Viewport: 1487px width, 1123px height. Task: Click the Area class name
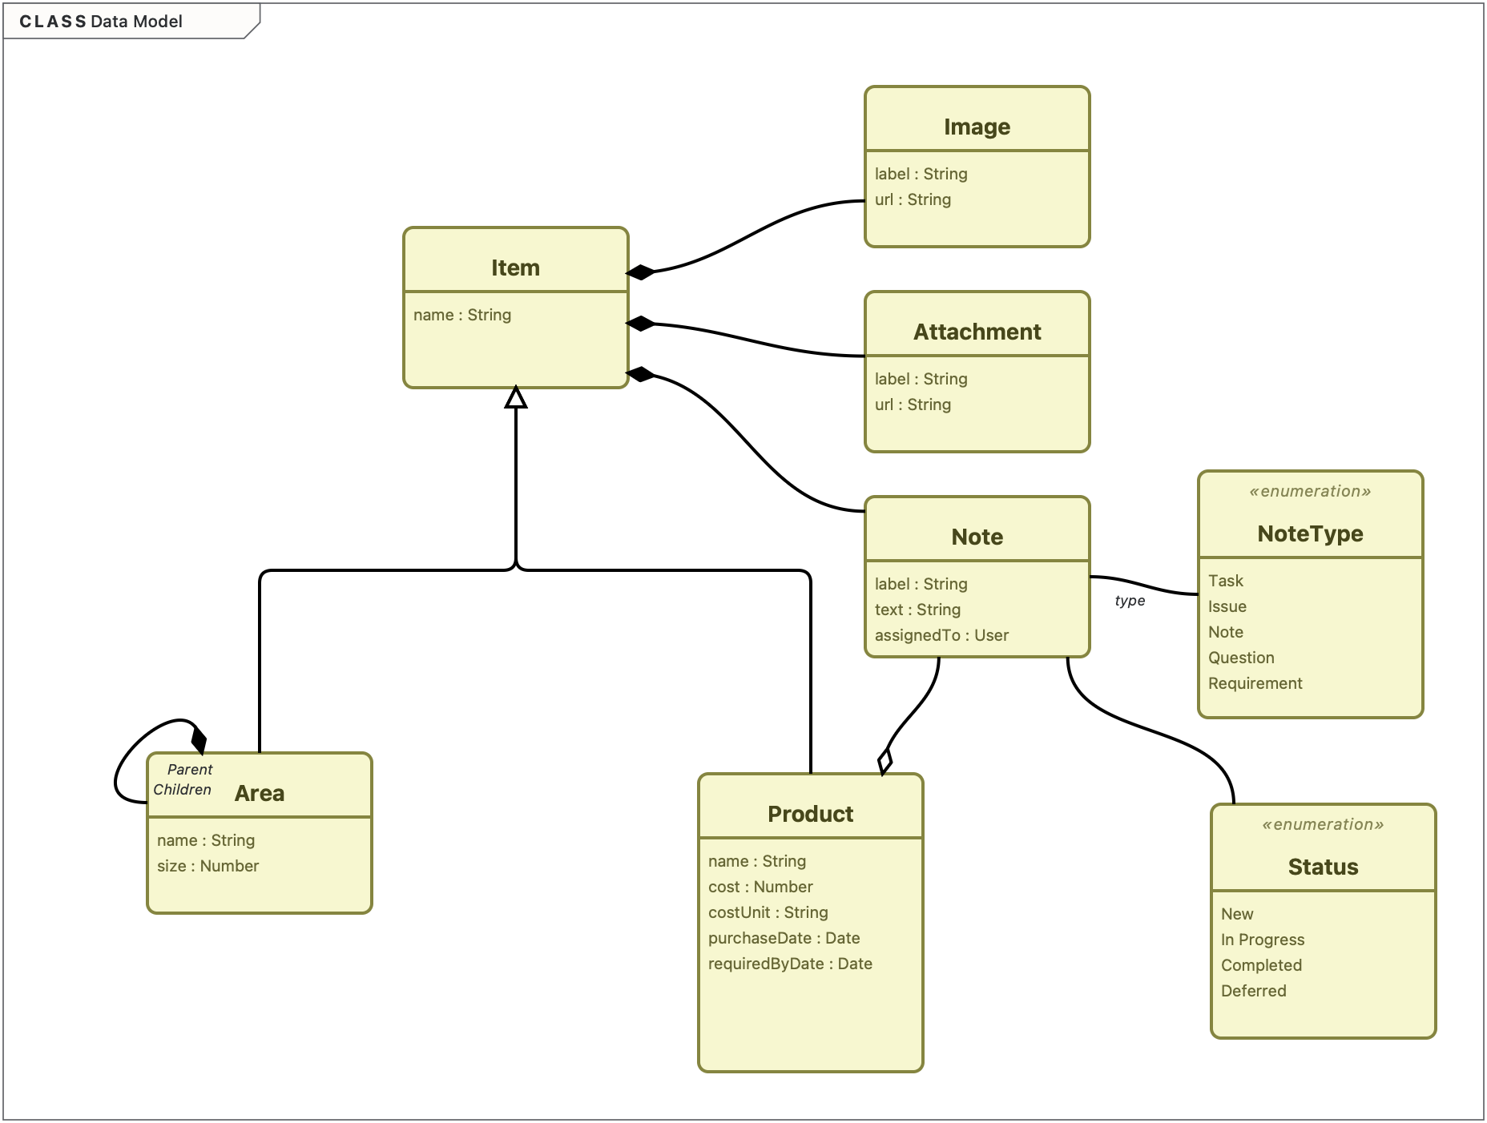point(259,793)
